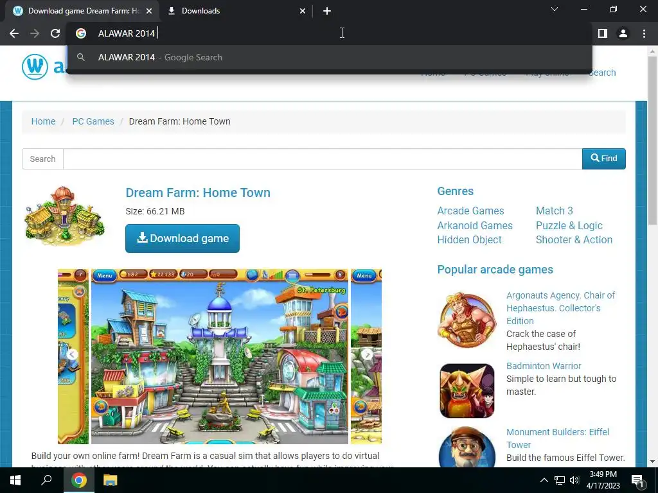Open Match 3 genre
Screen dimensions: 658x493
pyautogui.click(x=554, y=211)
